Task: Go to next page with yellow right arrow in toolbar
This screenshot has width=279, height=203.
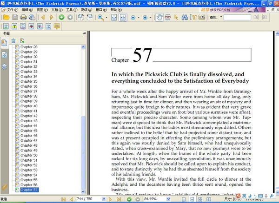Action: (52, 17)
